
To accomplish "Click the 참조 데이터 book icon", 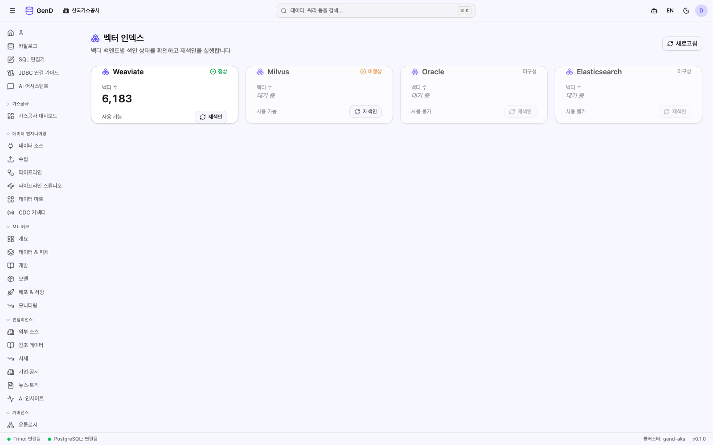I will click(11, 345).
